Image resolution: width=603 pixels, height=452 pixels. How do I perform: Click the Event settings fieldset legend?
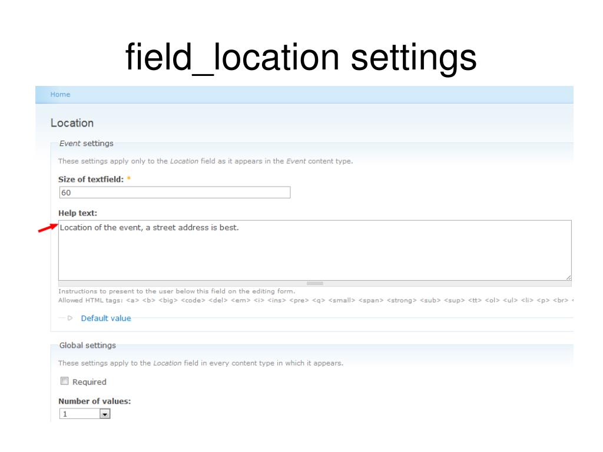tap(86, 144)
